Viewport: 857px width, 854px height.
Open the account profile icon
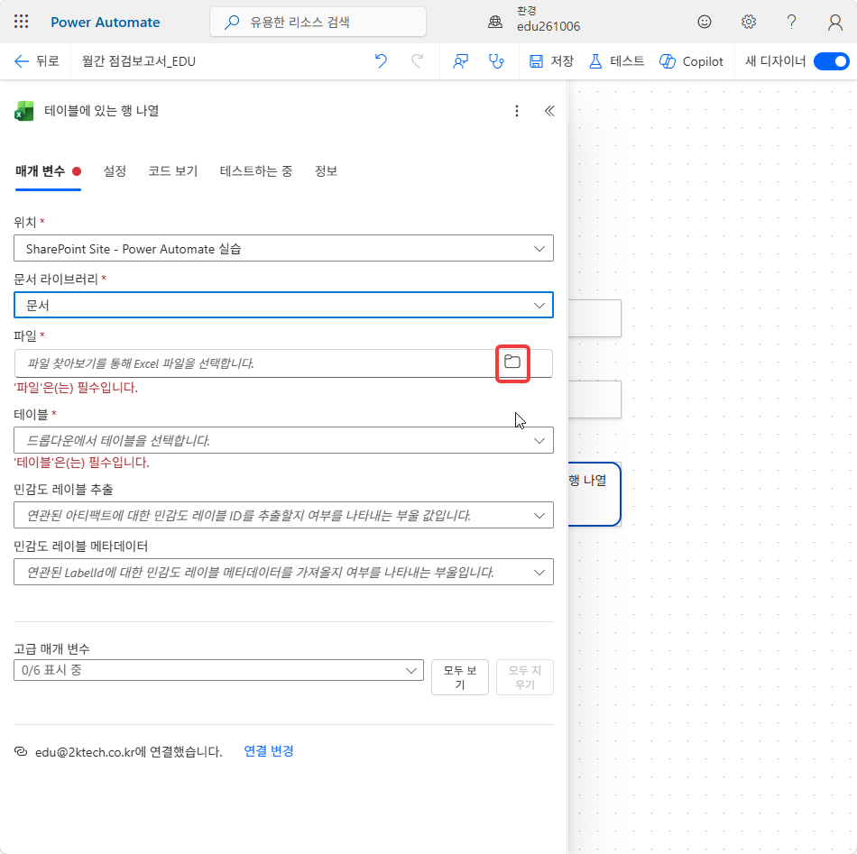pyautogui.click(x=834, y=22)
